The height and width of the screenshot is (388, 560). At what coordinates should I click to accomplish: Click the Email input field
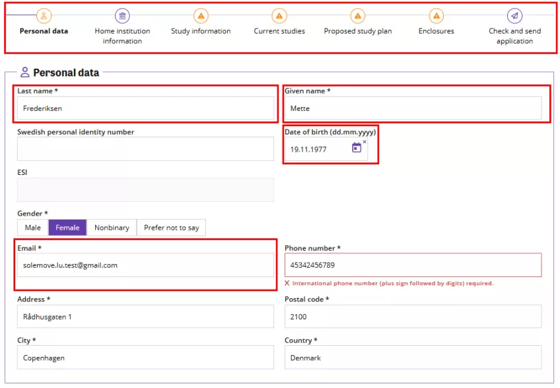[x=145, y=265]
